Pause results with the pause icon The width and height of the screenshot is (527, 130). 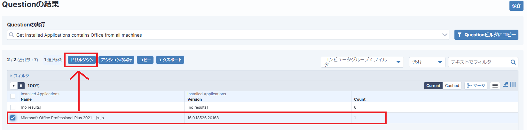click(21, 86)
